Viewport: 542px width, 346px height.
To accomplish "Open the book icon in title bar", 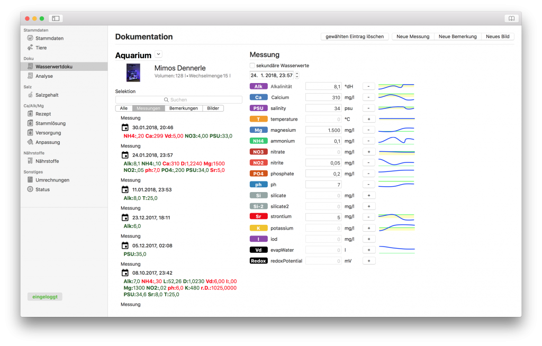I will click(512, 19).
